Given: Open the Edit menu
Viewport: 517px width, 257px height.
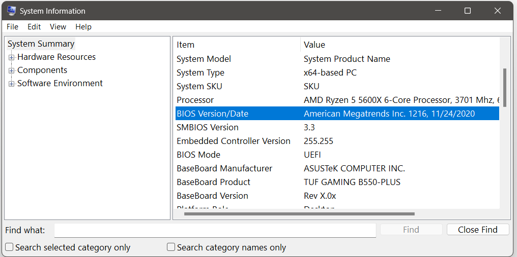Looking at the screenshot, I should pyautogui.click(x=34, y=27).
